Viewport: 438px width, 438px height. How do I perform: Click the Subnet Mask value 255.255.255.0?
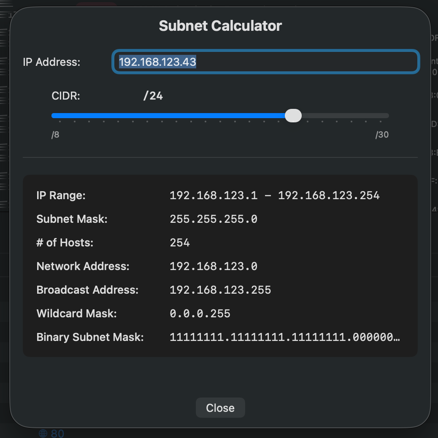pos(214,219)
